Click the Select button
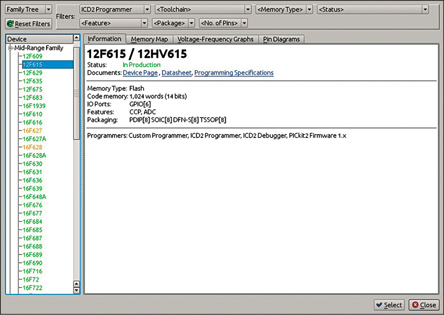Viewport: 444px width, 315px height. pos(388,305)
